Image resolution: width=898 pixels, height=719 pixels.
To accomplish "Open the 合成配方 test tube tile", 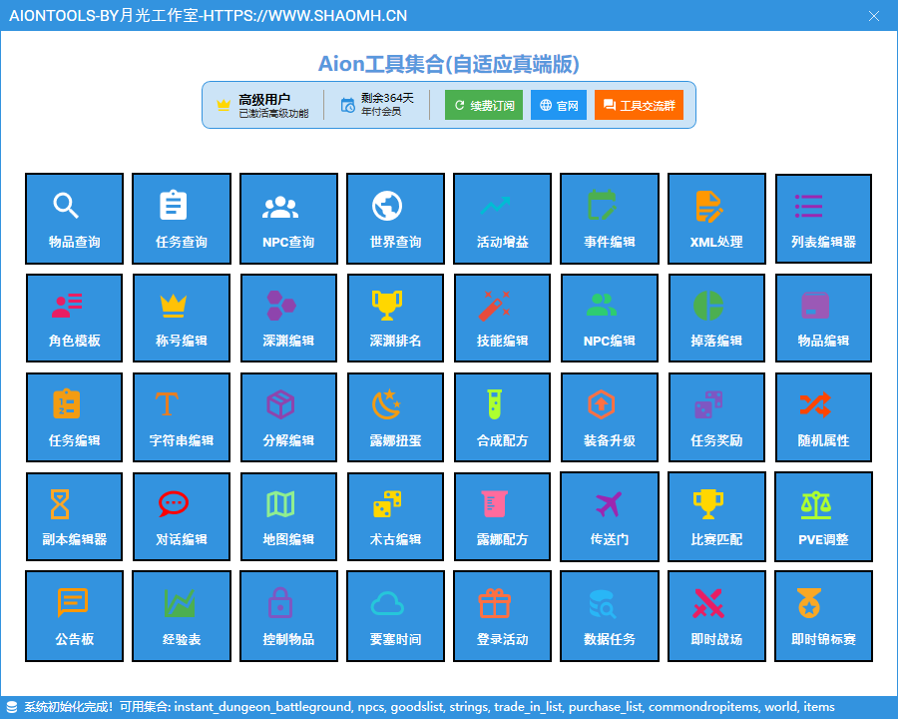I will (502, 417).
